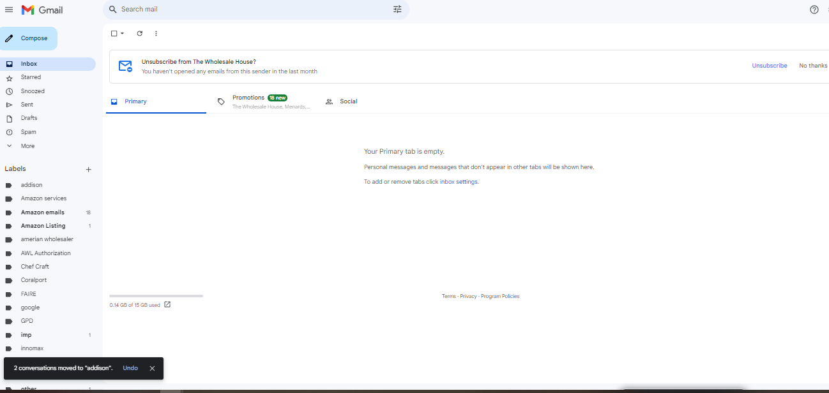Open the amerian wholesaler label

(47, 239)
